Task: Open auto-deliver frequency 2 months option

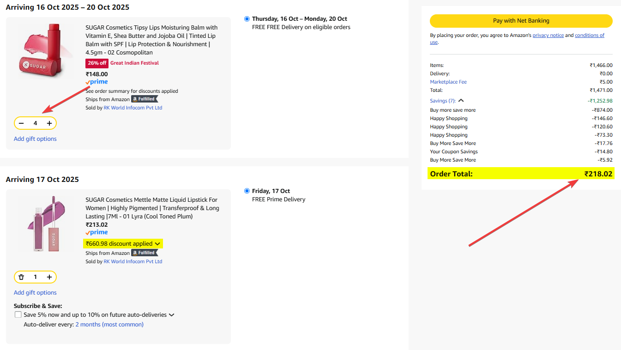Action: pos(109,325)
